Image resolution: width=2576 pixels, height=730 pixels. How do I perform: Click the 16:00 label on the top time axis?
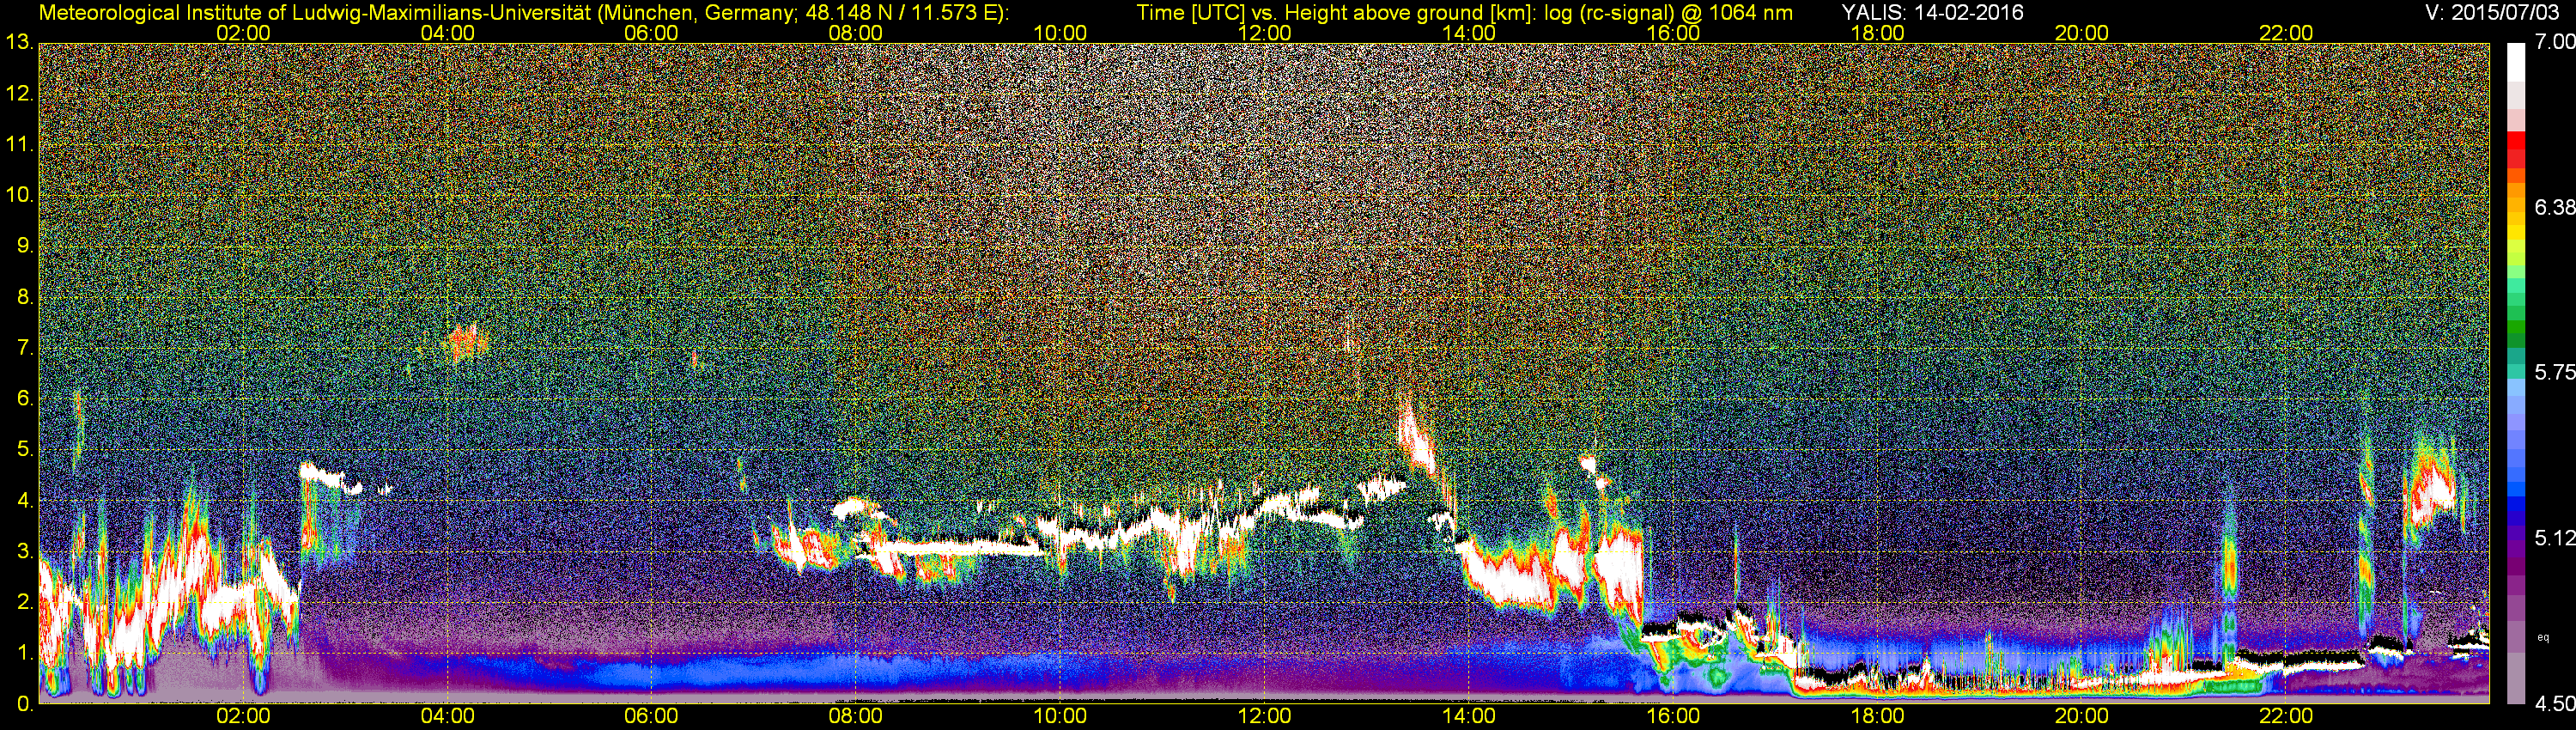1673,33
